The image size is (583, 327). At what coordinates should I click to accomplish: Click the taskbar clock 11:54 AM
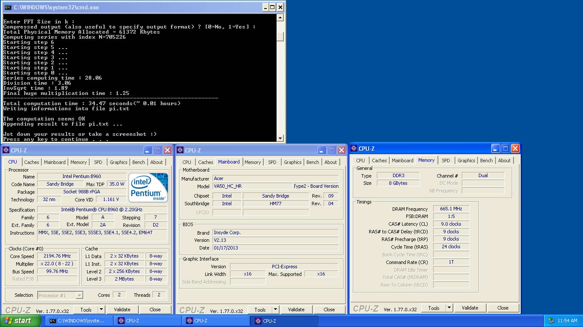pos(567,321)
